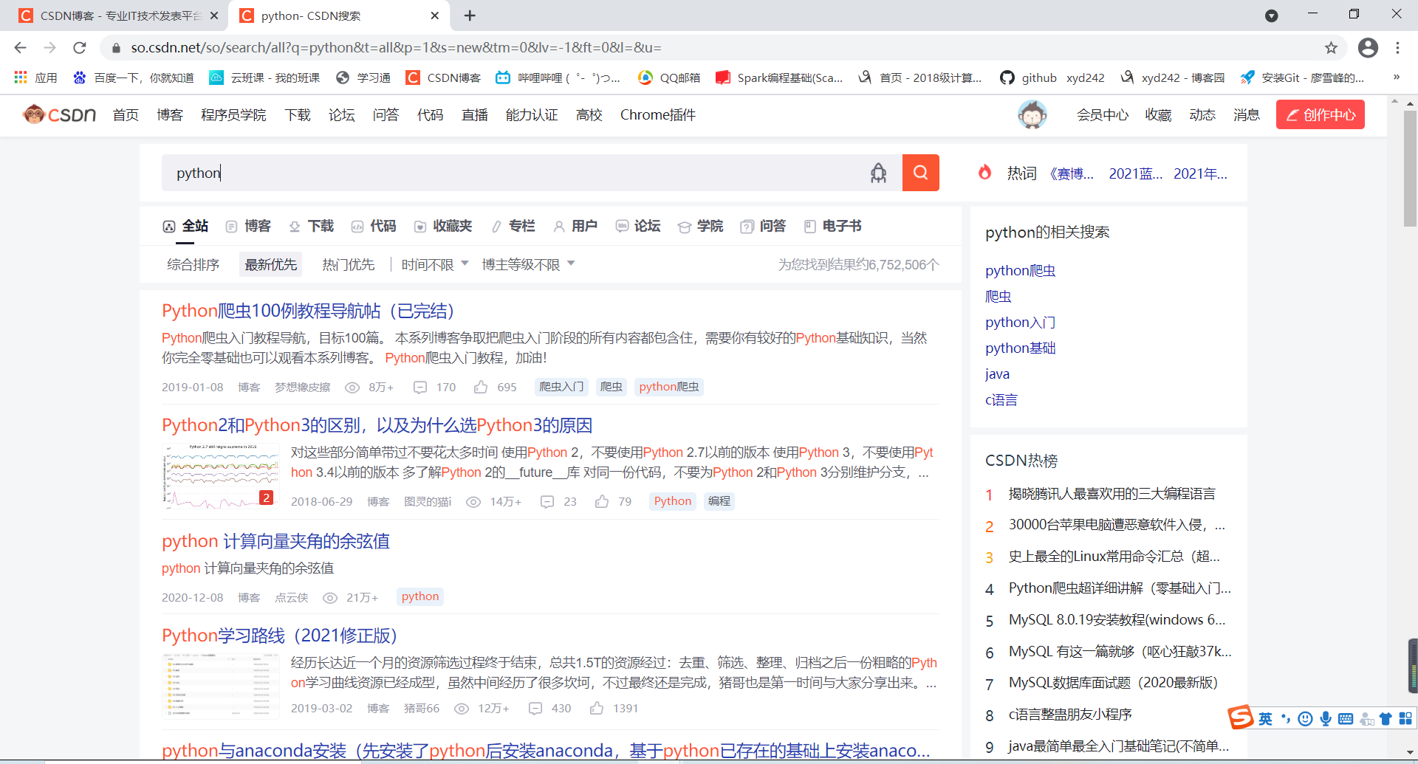Click the Sogou soft keyboard icon
This screenshot has height=764, width=1418.
[1346, 719]
